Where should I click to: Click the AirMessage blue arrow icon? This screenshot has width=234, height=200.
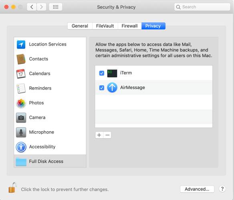(x=112, y=88)
